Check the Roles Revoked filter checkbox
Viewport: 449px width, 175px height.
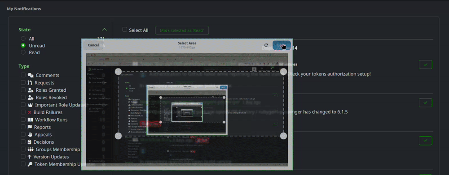[23, 98]
